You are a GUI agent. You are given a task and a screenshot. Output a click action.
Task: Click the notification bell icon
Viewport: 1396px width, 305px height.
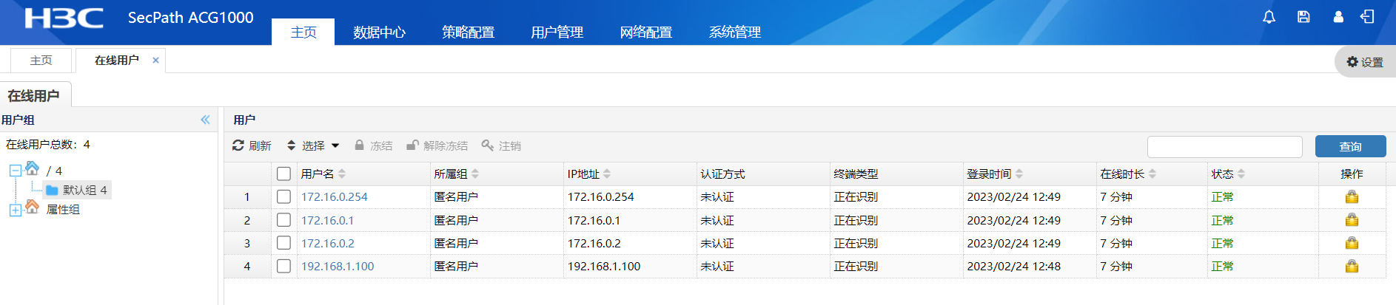point(1269,17)
